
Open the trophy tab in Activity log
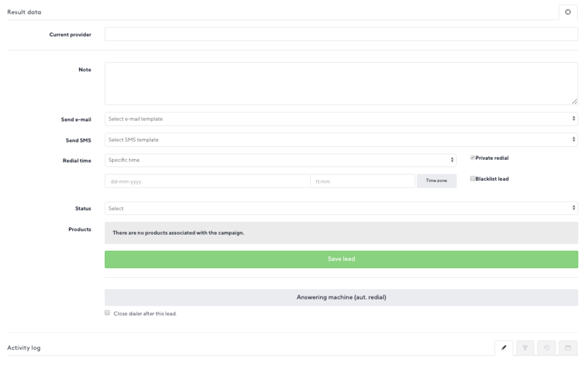click(x=525, y=348)
